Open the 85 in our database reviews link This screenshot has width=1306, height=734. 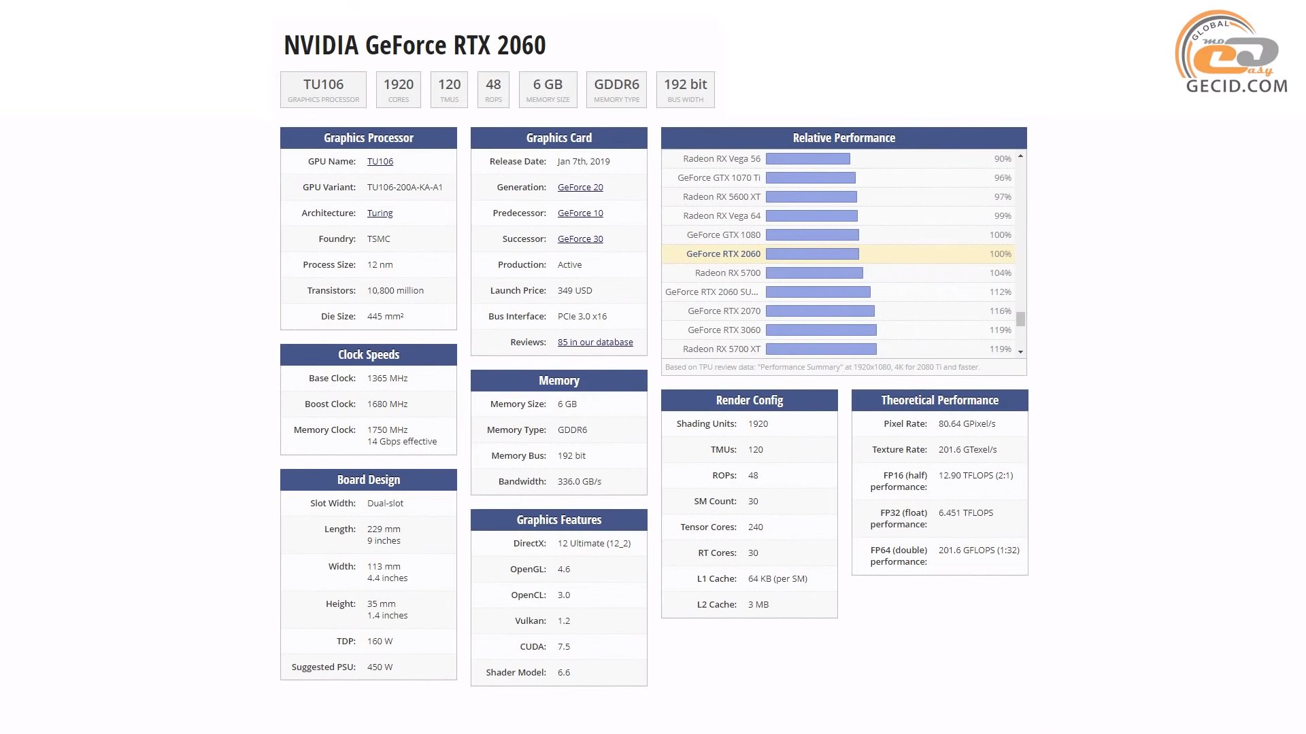click(x=595, y=342)
